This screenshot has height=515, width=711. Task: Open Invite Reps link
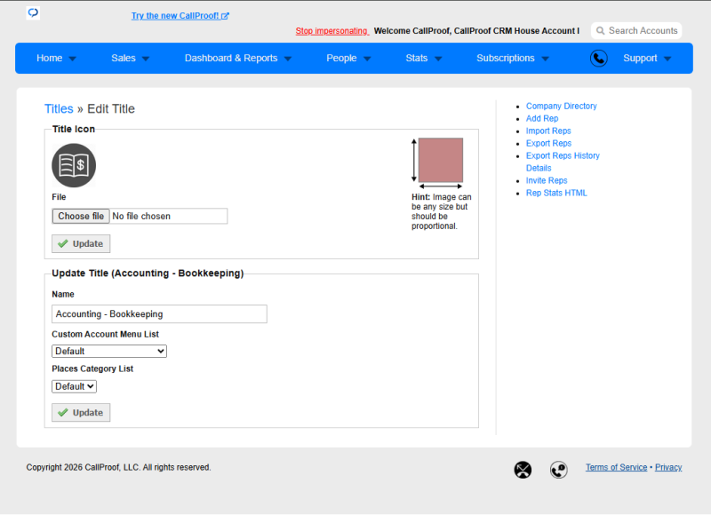(x=547, y=180)
